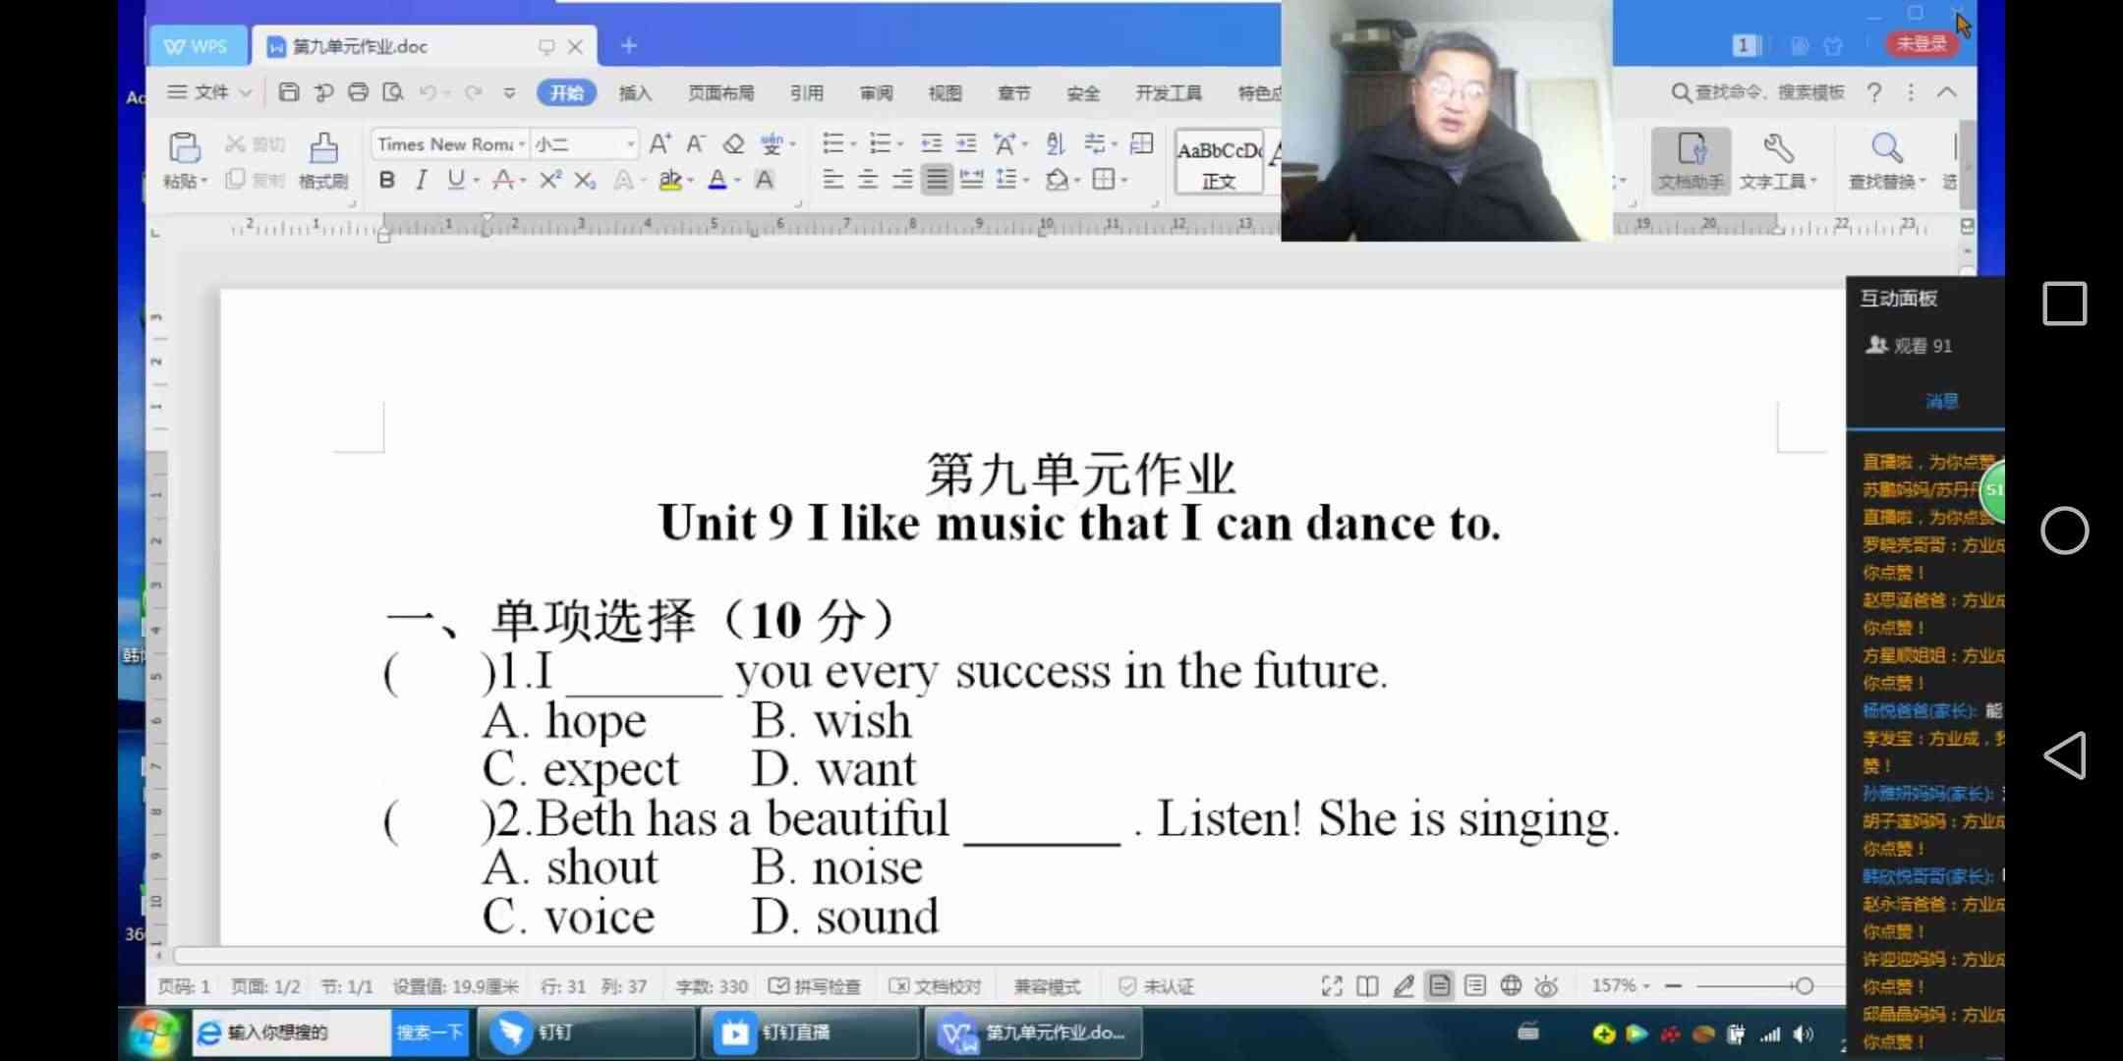Click the clear formatting eraser icon
The width and height of the screenshot is (2123, 1061).
click(x=733, y=144)
